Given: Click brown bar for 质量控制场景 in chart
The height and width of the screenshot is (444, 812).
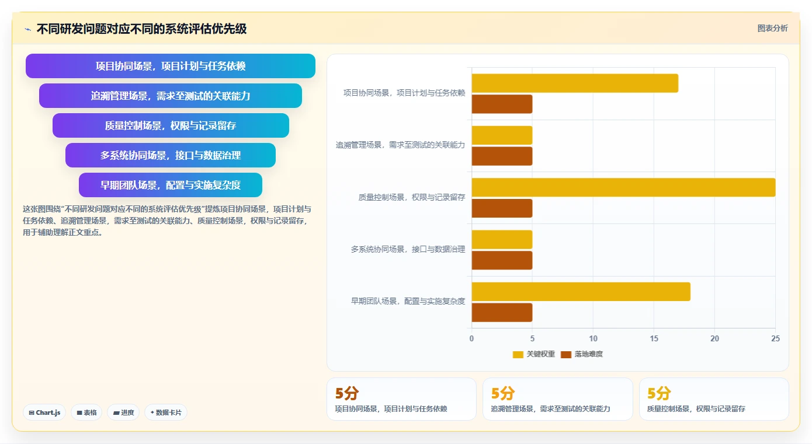Looking at the screenshot, I should click(x=502, y=208).
